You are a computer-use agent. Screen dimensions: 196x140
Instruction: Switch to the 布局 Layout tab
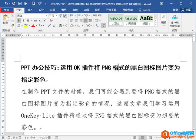[52, 10]
